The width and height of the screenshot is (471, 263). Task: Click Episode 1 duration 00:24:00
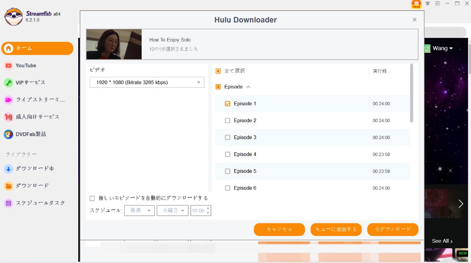(381, 104)
